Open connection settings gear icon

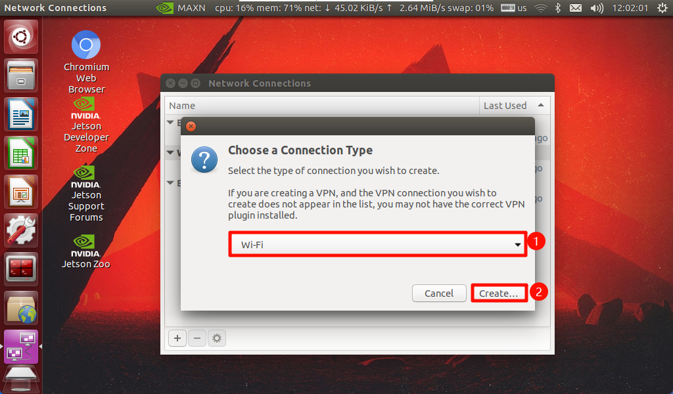click(217, 338)
